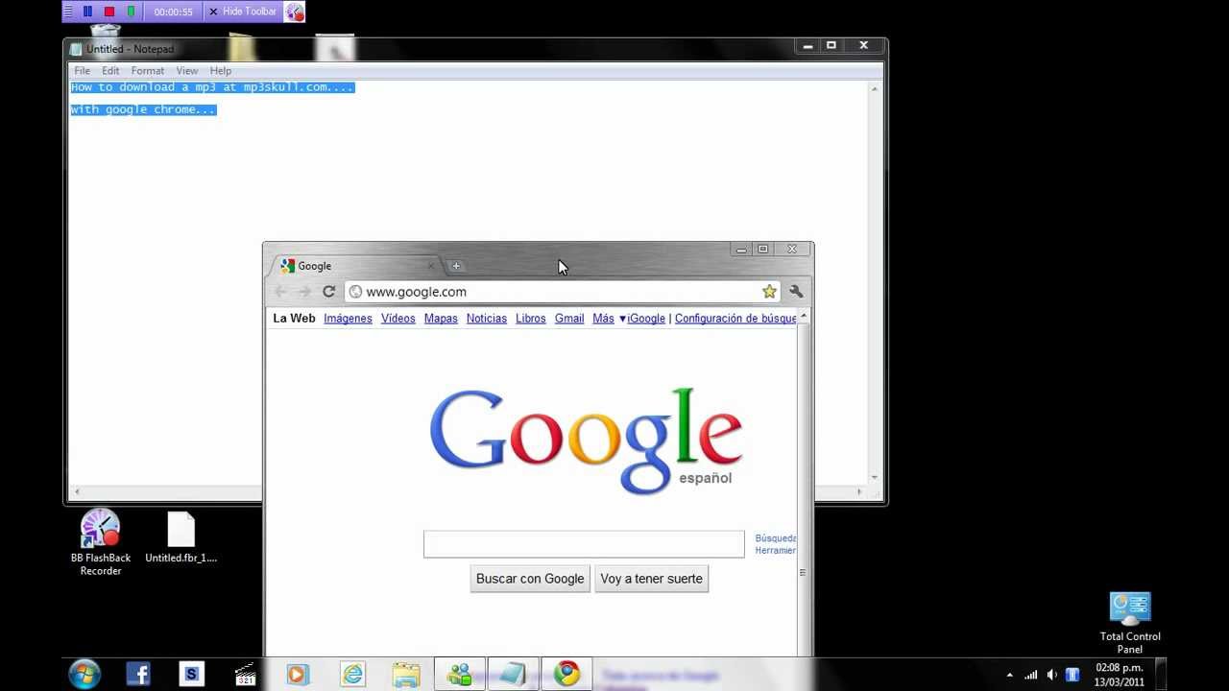The image size is (1229, 691).
Task: Pause the BB FlashBack recording
Action: (87, 12)
